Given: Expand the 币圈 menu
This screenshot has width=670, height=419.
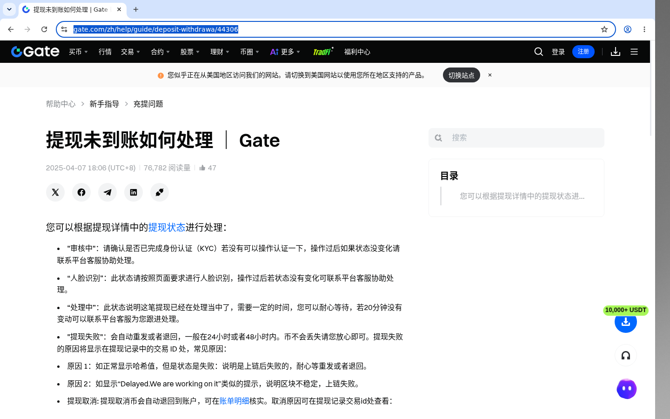Looking at the screenshot, I should point(250,52).
